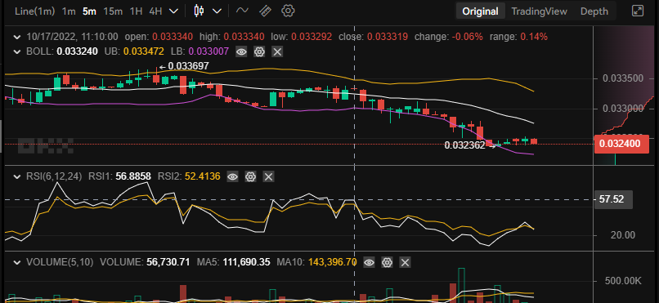Screen dimensions: 659x303
Task: Click the RSI1 value 56.8858
Action: (x=133, y=176)
